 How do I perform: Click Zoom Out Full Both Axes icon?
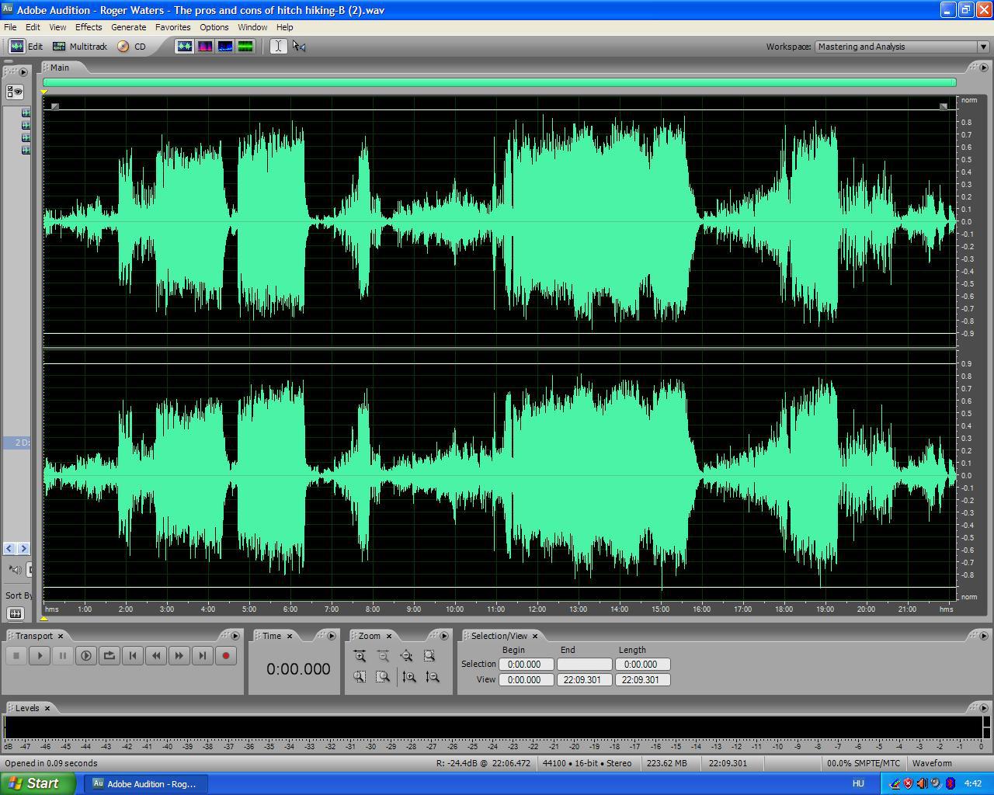click(406, 656)
